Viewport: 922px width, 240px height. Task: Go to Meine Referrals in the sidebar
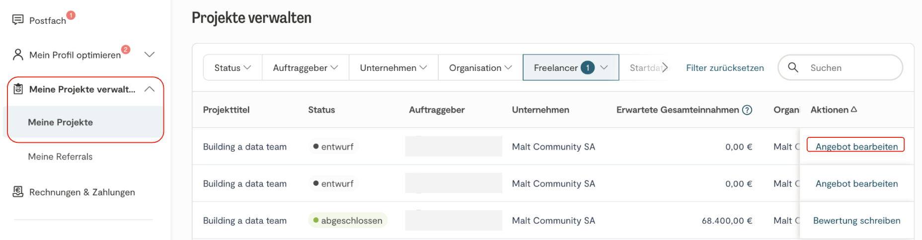coord(60,157)
